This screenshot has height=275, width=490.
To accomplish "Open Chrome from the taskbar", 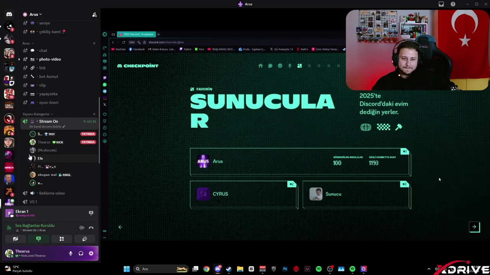I will tap(206, 269).
